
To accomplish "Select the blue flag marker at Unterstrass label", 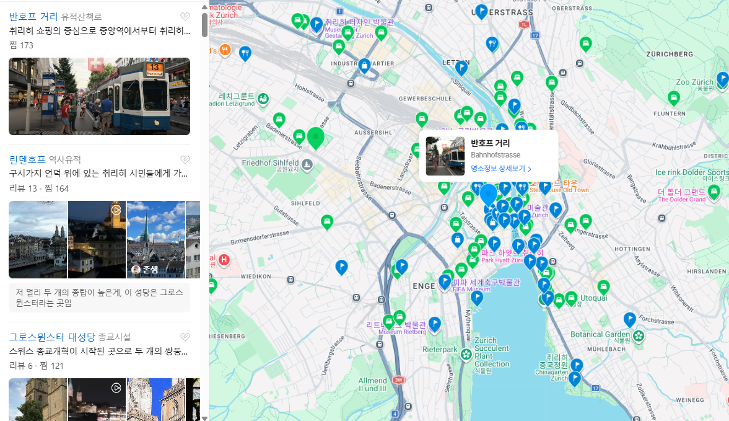I will pyautogui.click(x=481, y=11).
